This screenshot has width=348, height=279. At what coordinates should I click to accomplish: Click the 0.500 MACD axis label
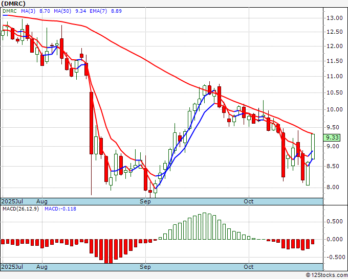(335, 222)
